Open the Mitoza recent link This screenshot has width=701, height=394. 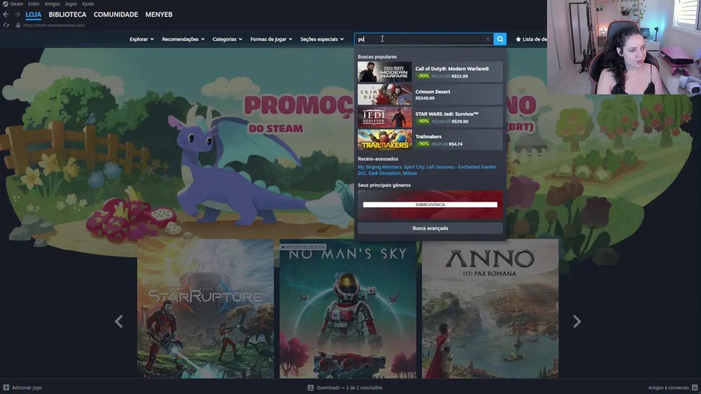pyautogui.click(x=410, y=173)
